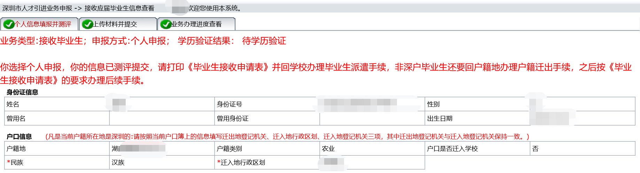
Task: Click green checkmark icon on 业务办理进度查看 tab
Action: [x=166, y=24]
